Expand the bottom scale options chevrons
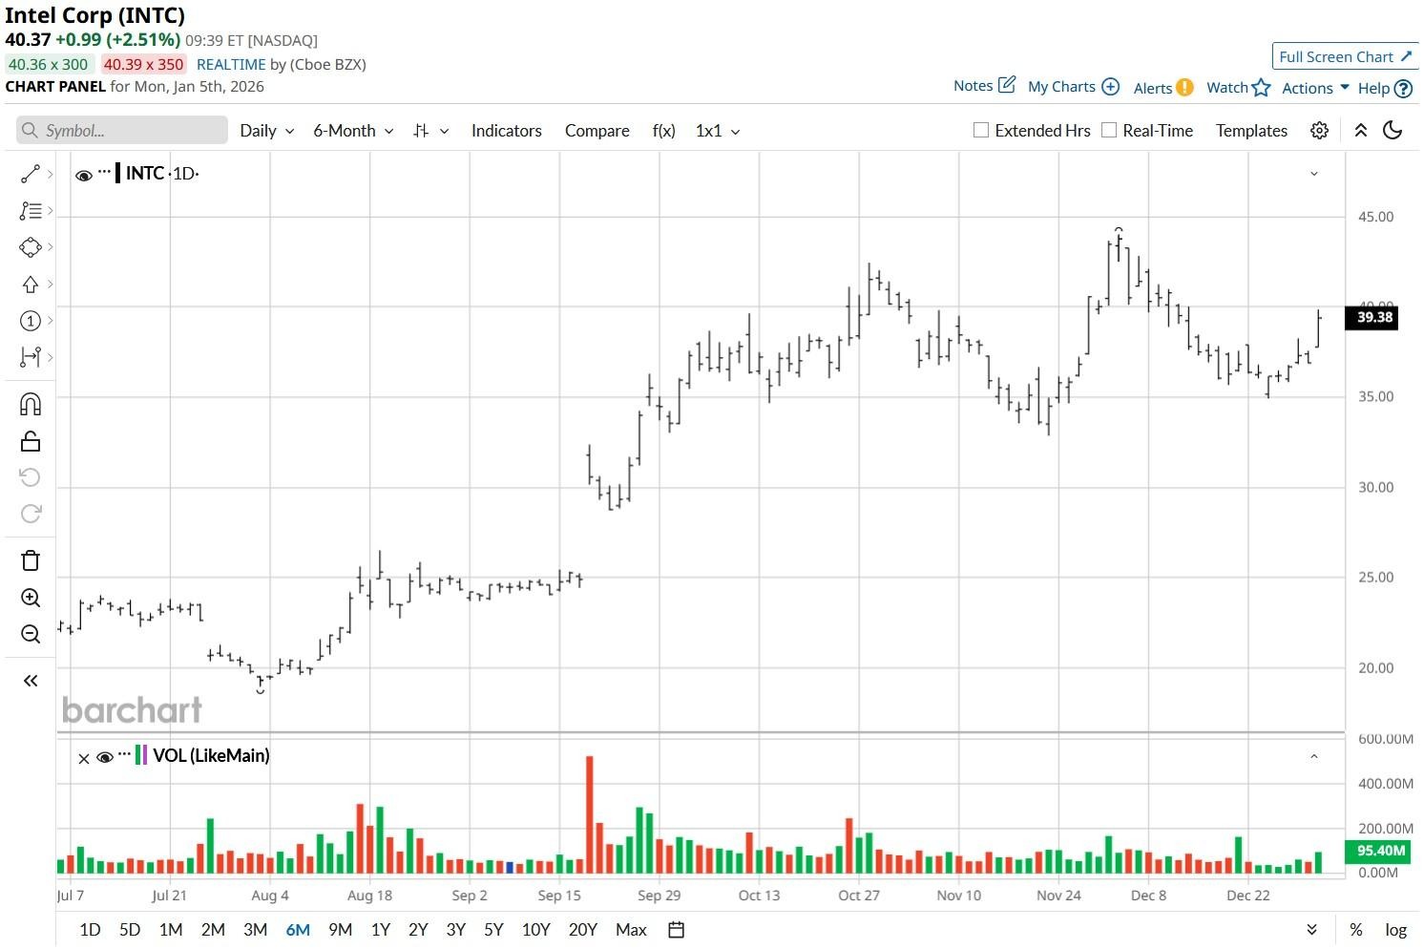 tap(1311, 930)
